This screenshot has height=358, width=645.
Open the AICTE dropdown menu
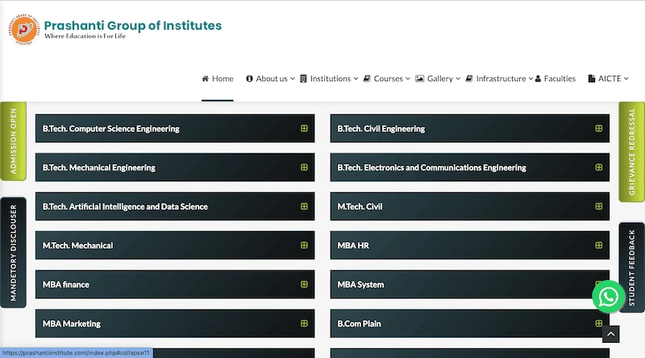pyautogui.click(x=608, y=79)
